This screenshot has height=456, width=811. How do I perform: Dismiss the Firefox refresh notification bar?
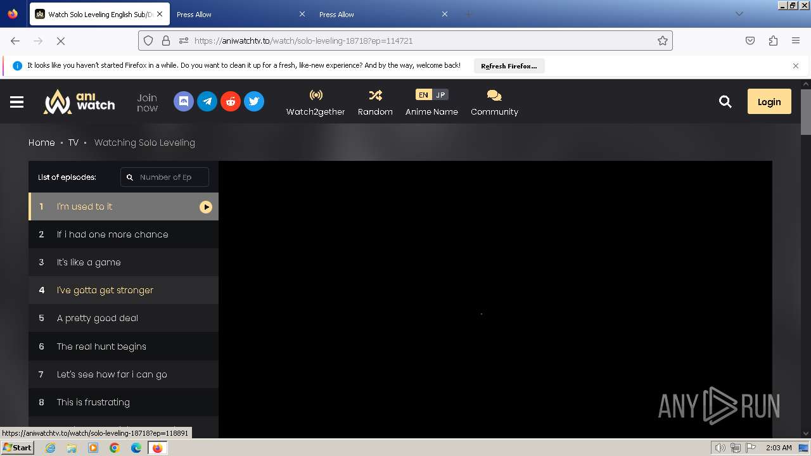[x=796, y=66]
